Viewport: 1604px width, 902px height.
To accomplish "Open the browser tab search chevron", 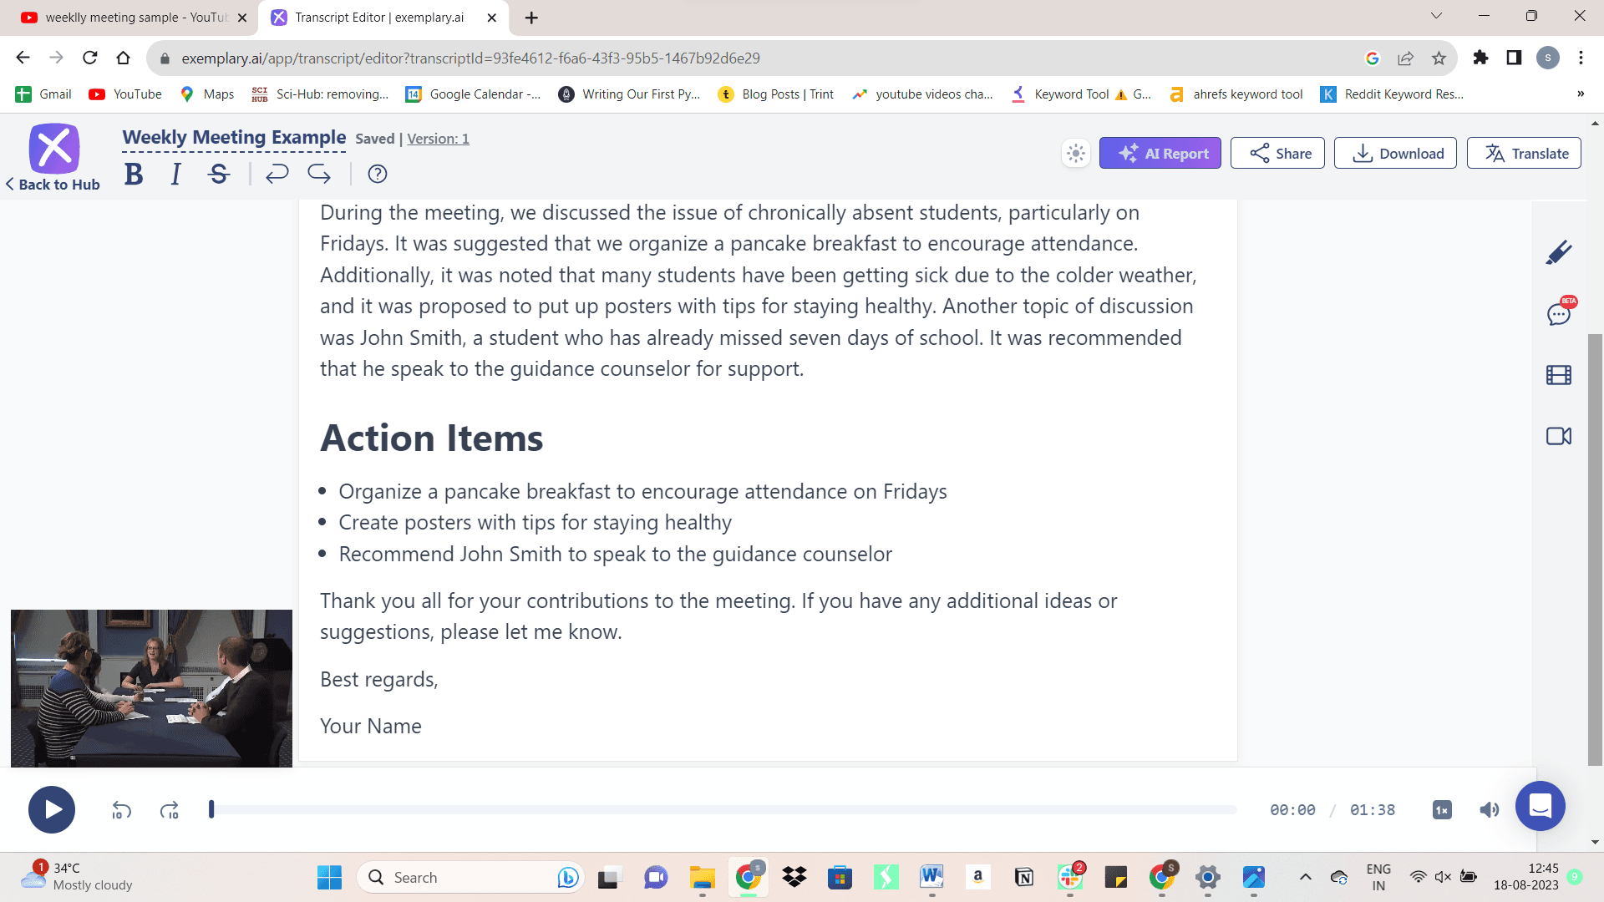I will coord(1435,16).
